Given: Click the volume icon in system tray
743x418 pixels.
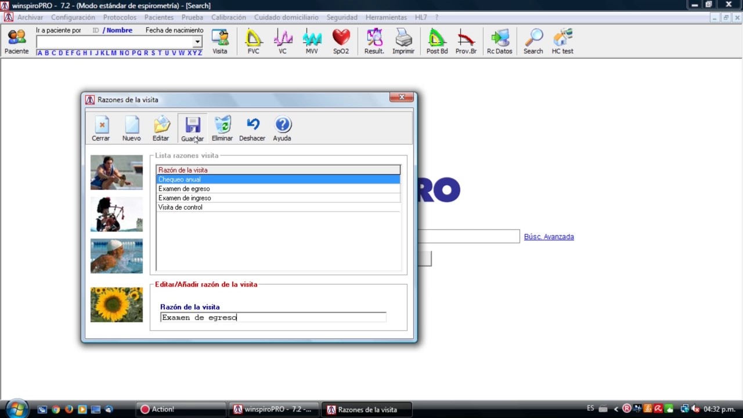Looking at the screenshot, I should [695, 409].
